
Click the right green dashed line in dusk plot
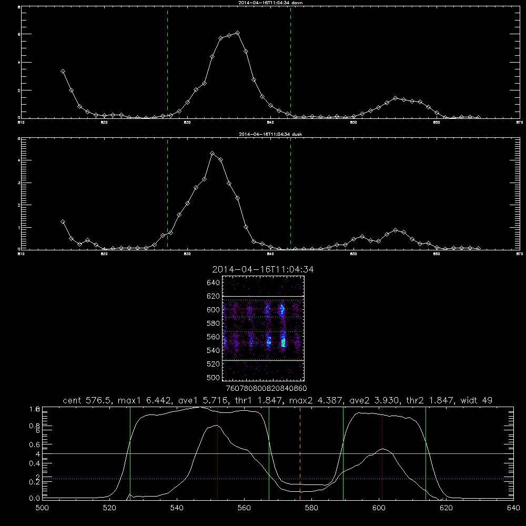click(x=290, y=194)
